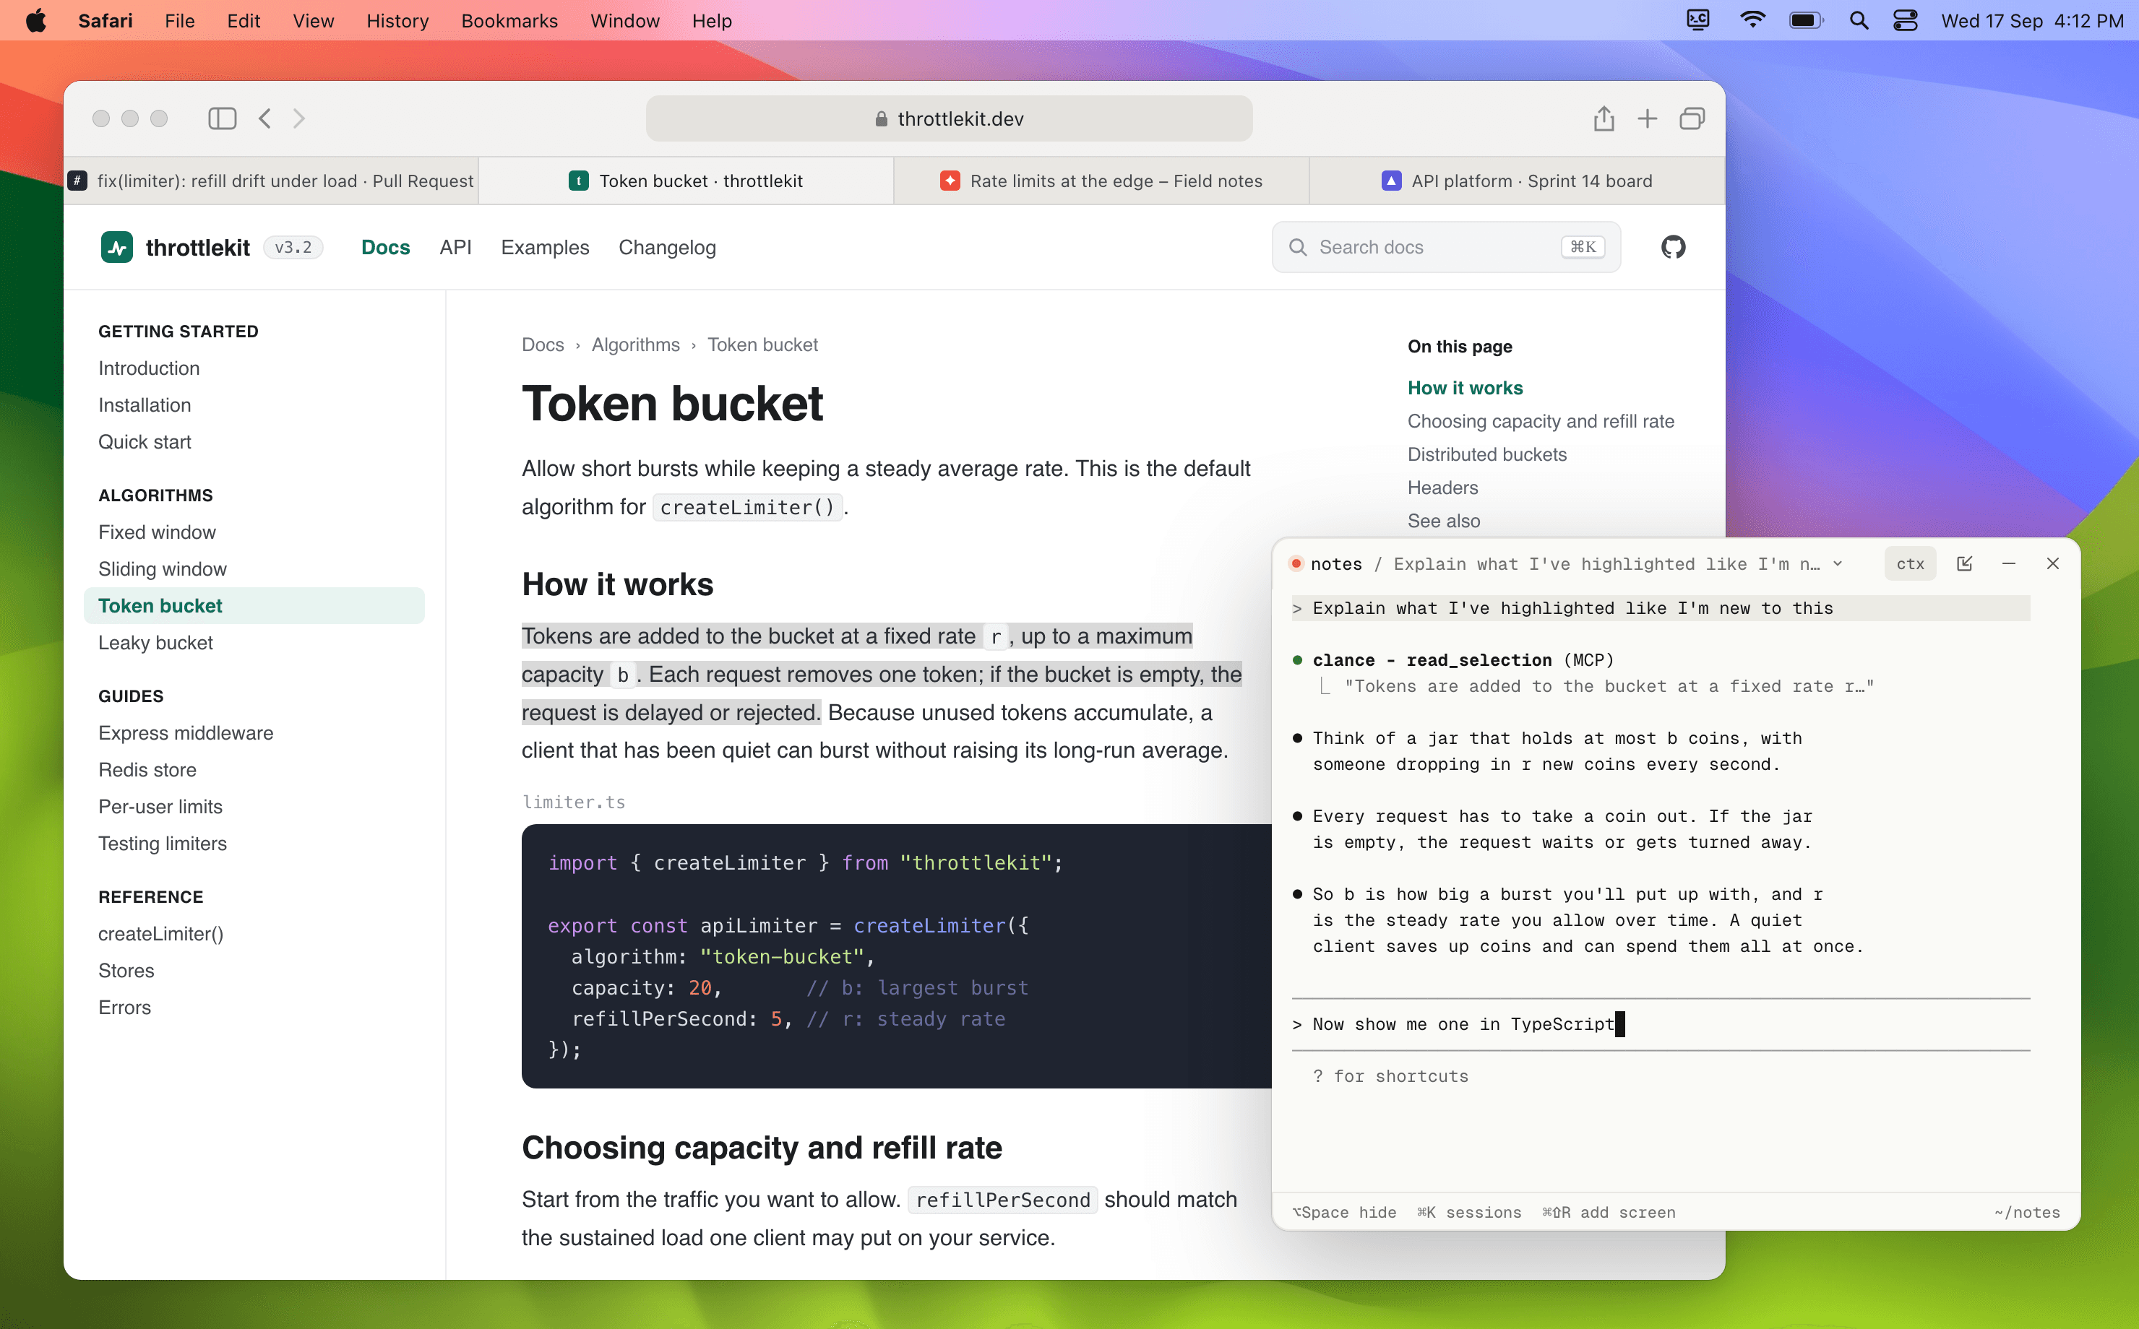Viewport: 2139px width, 1329px height.
Task: Click the throttlekit.dev address bar
Action: 949,118
